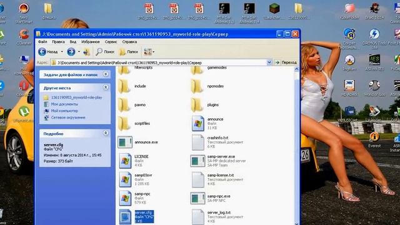Select the plugins folder
This screenshot has width=400, height=225.
[x=204, y=105]
